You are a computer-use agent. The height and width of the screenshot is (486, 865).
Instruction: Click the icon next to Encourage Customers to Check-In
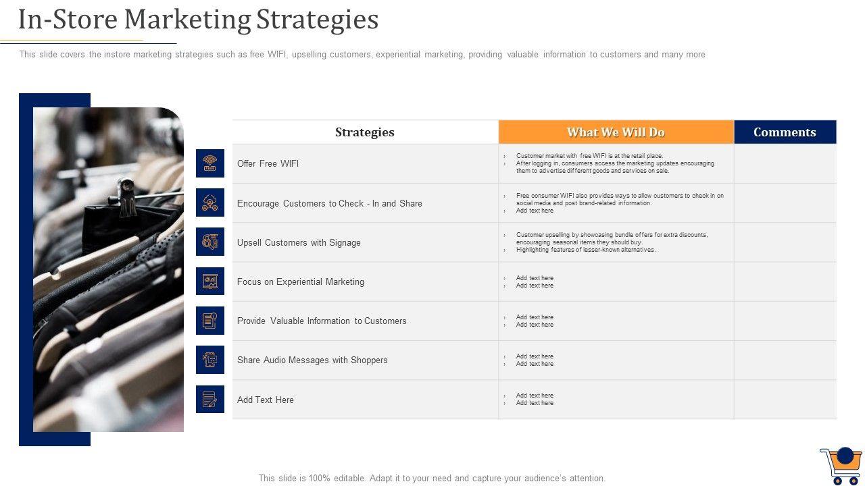pyautogui.click(x=210, y=202)
